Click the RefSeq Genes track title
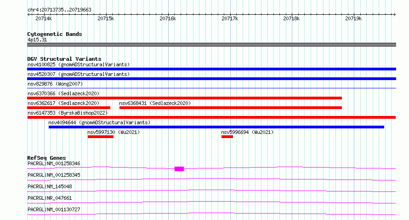 tap(46, 158)
